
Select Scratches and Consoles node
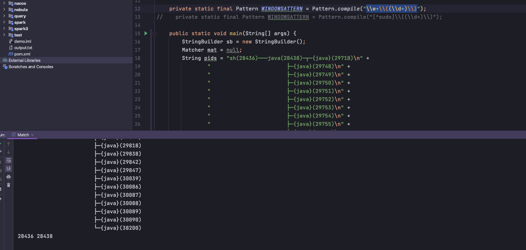click(x=31, y=67)
